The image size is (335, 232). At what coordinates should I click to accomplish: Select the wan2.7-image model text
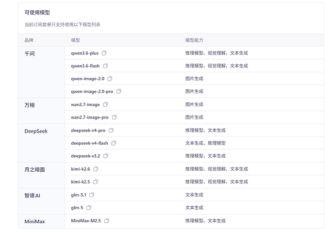click(85, 105)
